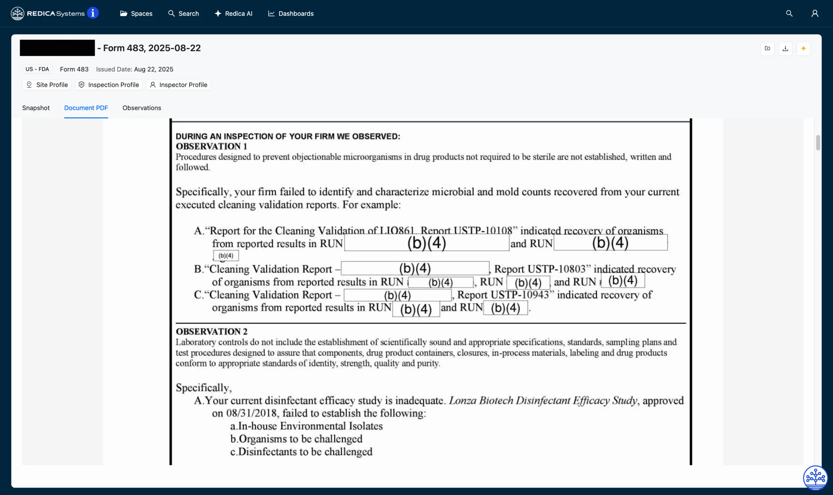This screenshot has width=833, height=495.
Task: Launch AI analysis with the orange sparkle button
Action: pyautogui.click(x=804, y=48)
